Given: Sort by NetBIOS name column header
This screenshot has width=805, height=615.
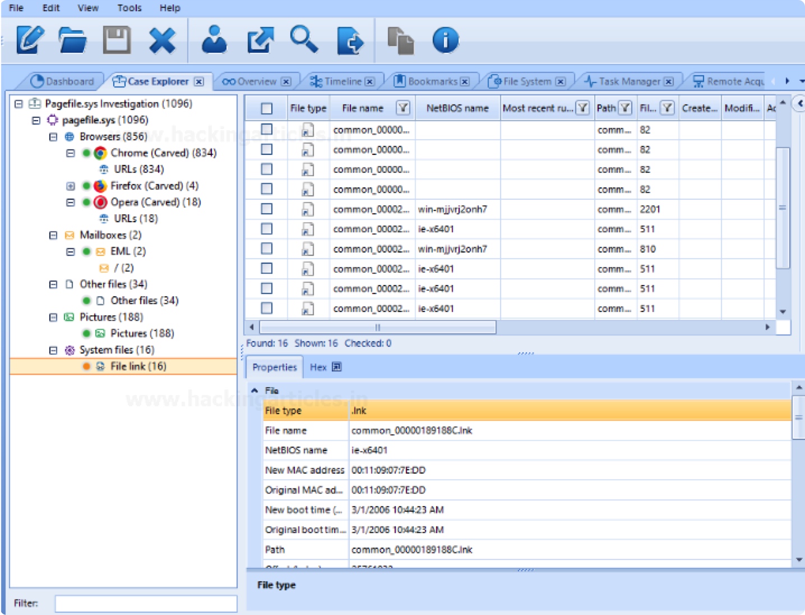Looking at the screenshot, I should click(457, 108).
